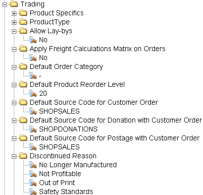Image resolution: width=203 pixels, height=195 pixels.
Task: Click the Product Specifics folder icon
Action: [x=23, y=13]
